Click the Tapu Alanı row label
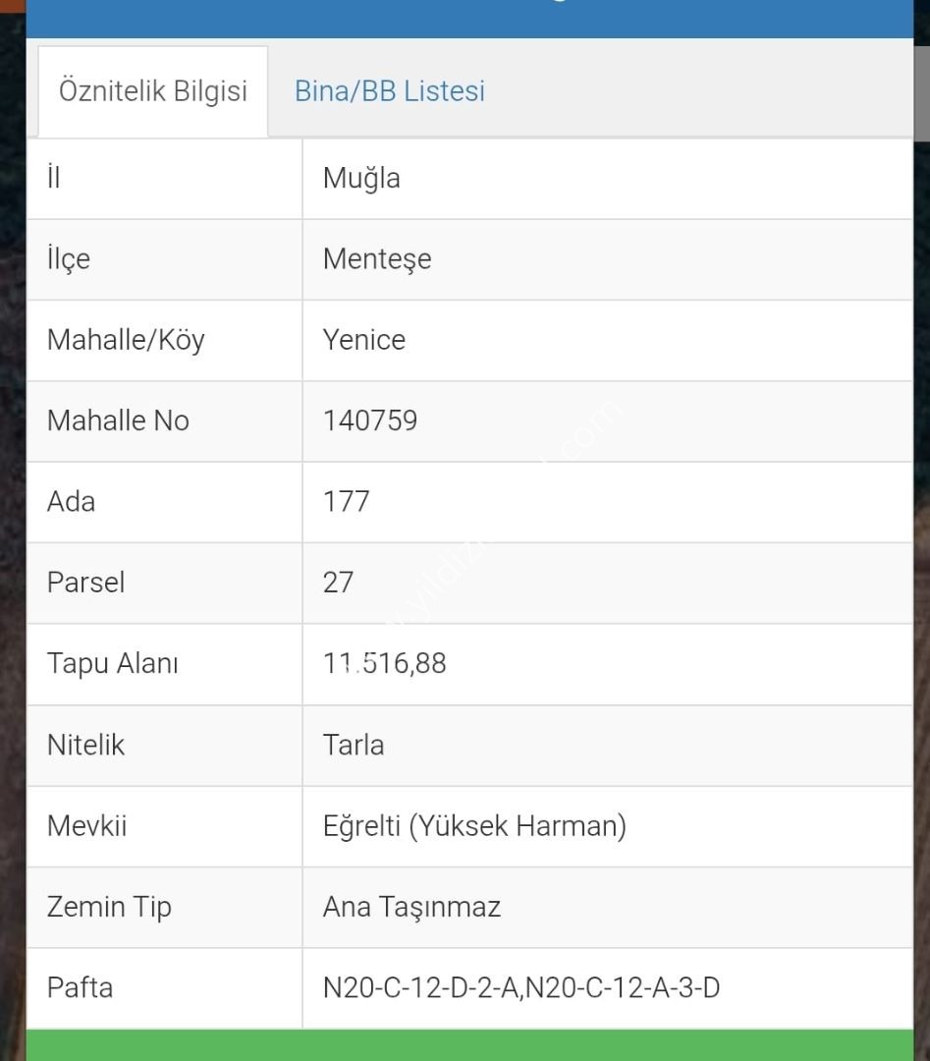 tap(112, 663)
